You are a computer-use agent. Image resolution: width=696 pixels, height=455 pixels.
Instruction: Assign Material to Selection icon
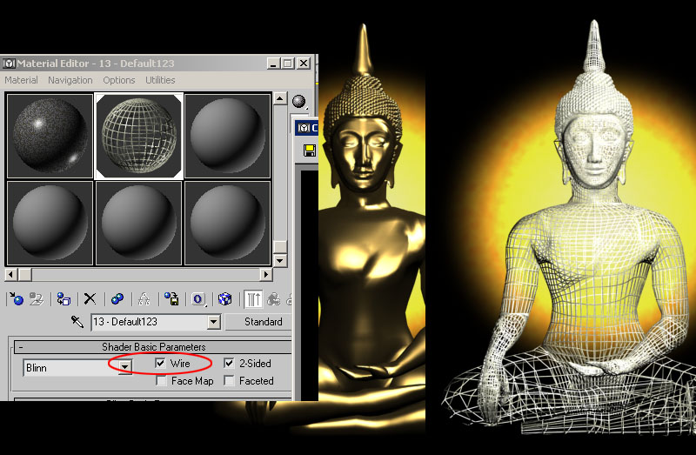[64, 298]
